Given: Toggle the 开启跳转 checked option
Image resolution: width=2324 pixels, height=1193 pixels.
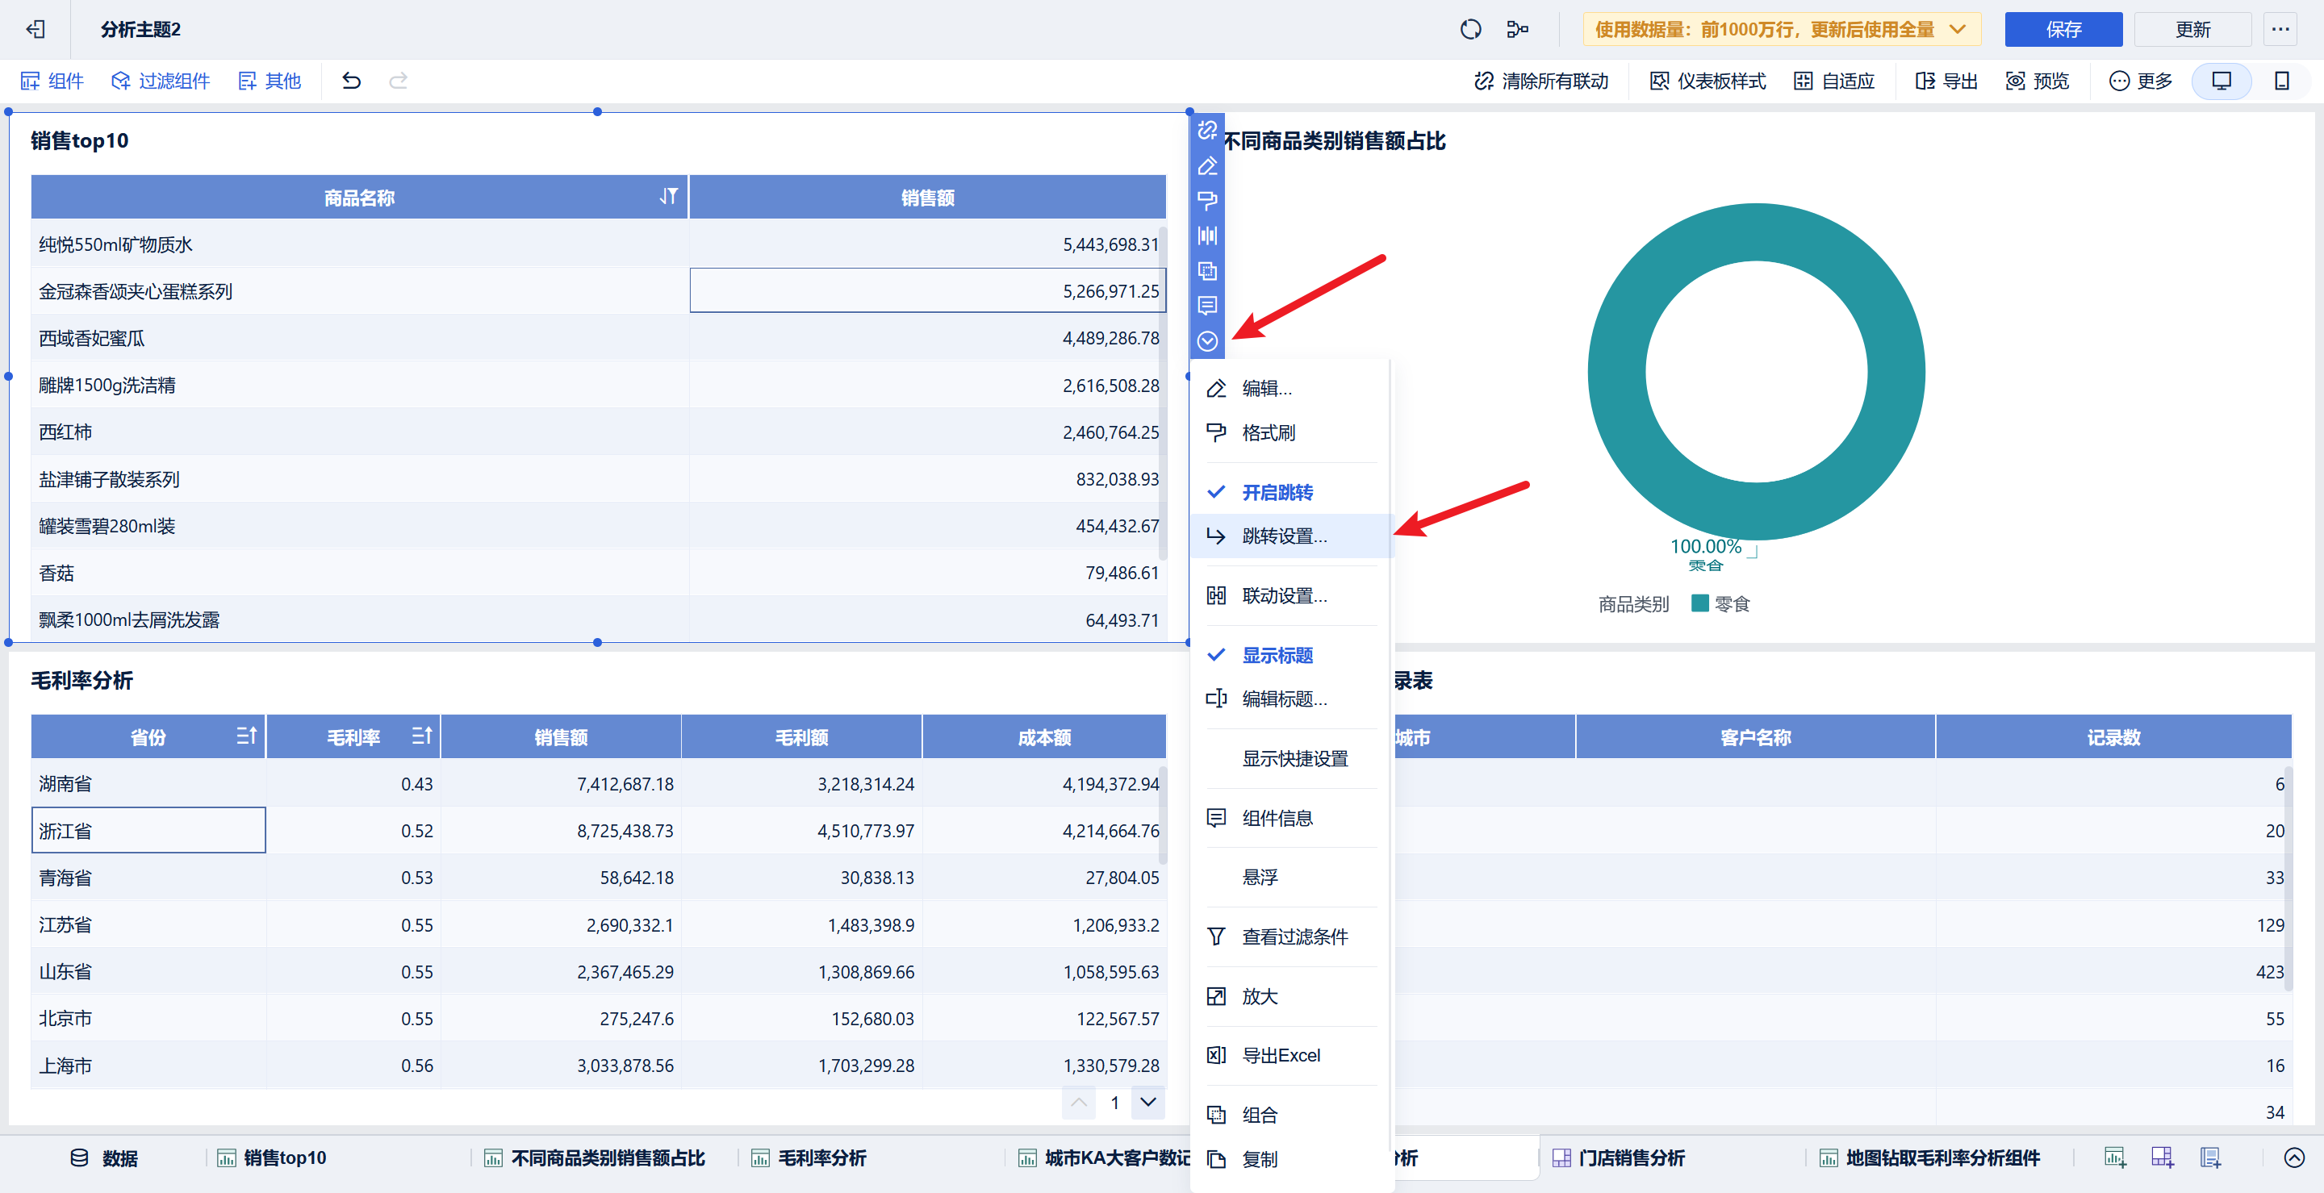Looking at the screenshot, I should 1277,492.
